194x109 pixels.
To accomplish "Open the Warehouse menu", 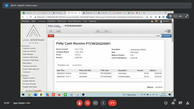I will pyautogui.click(x=61, y=21).
